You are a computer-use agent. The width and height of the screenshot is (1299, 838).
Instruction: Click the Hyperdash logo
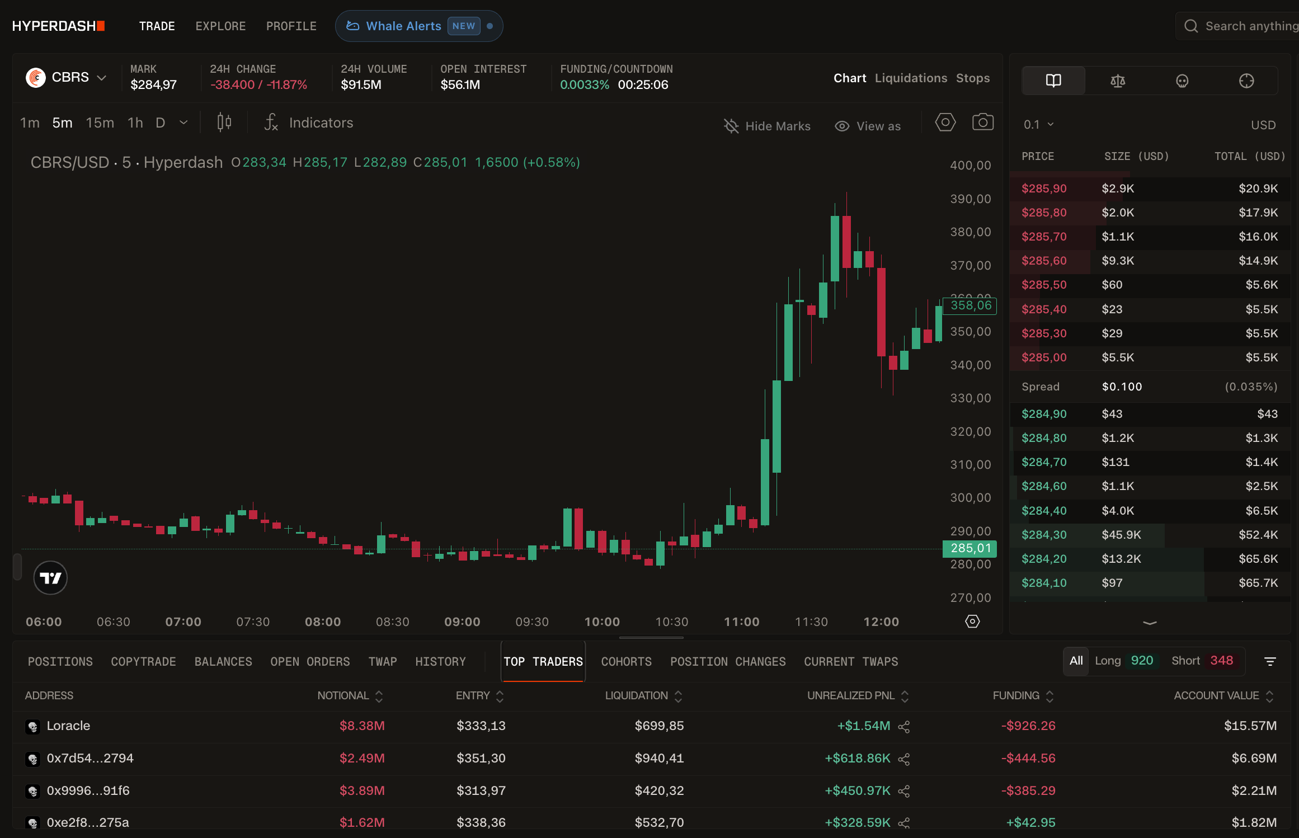58,26
